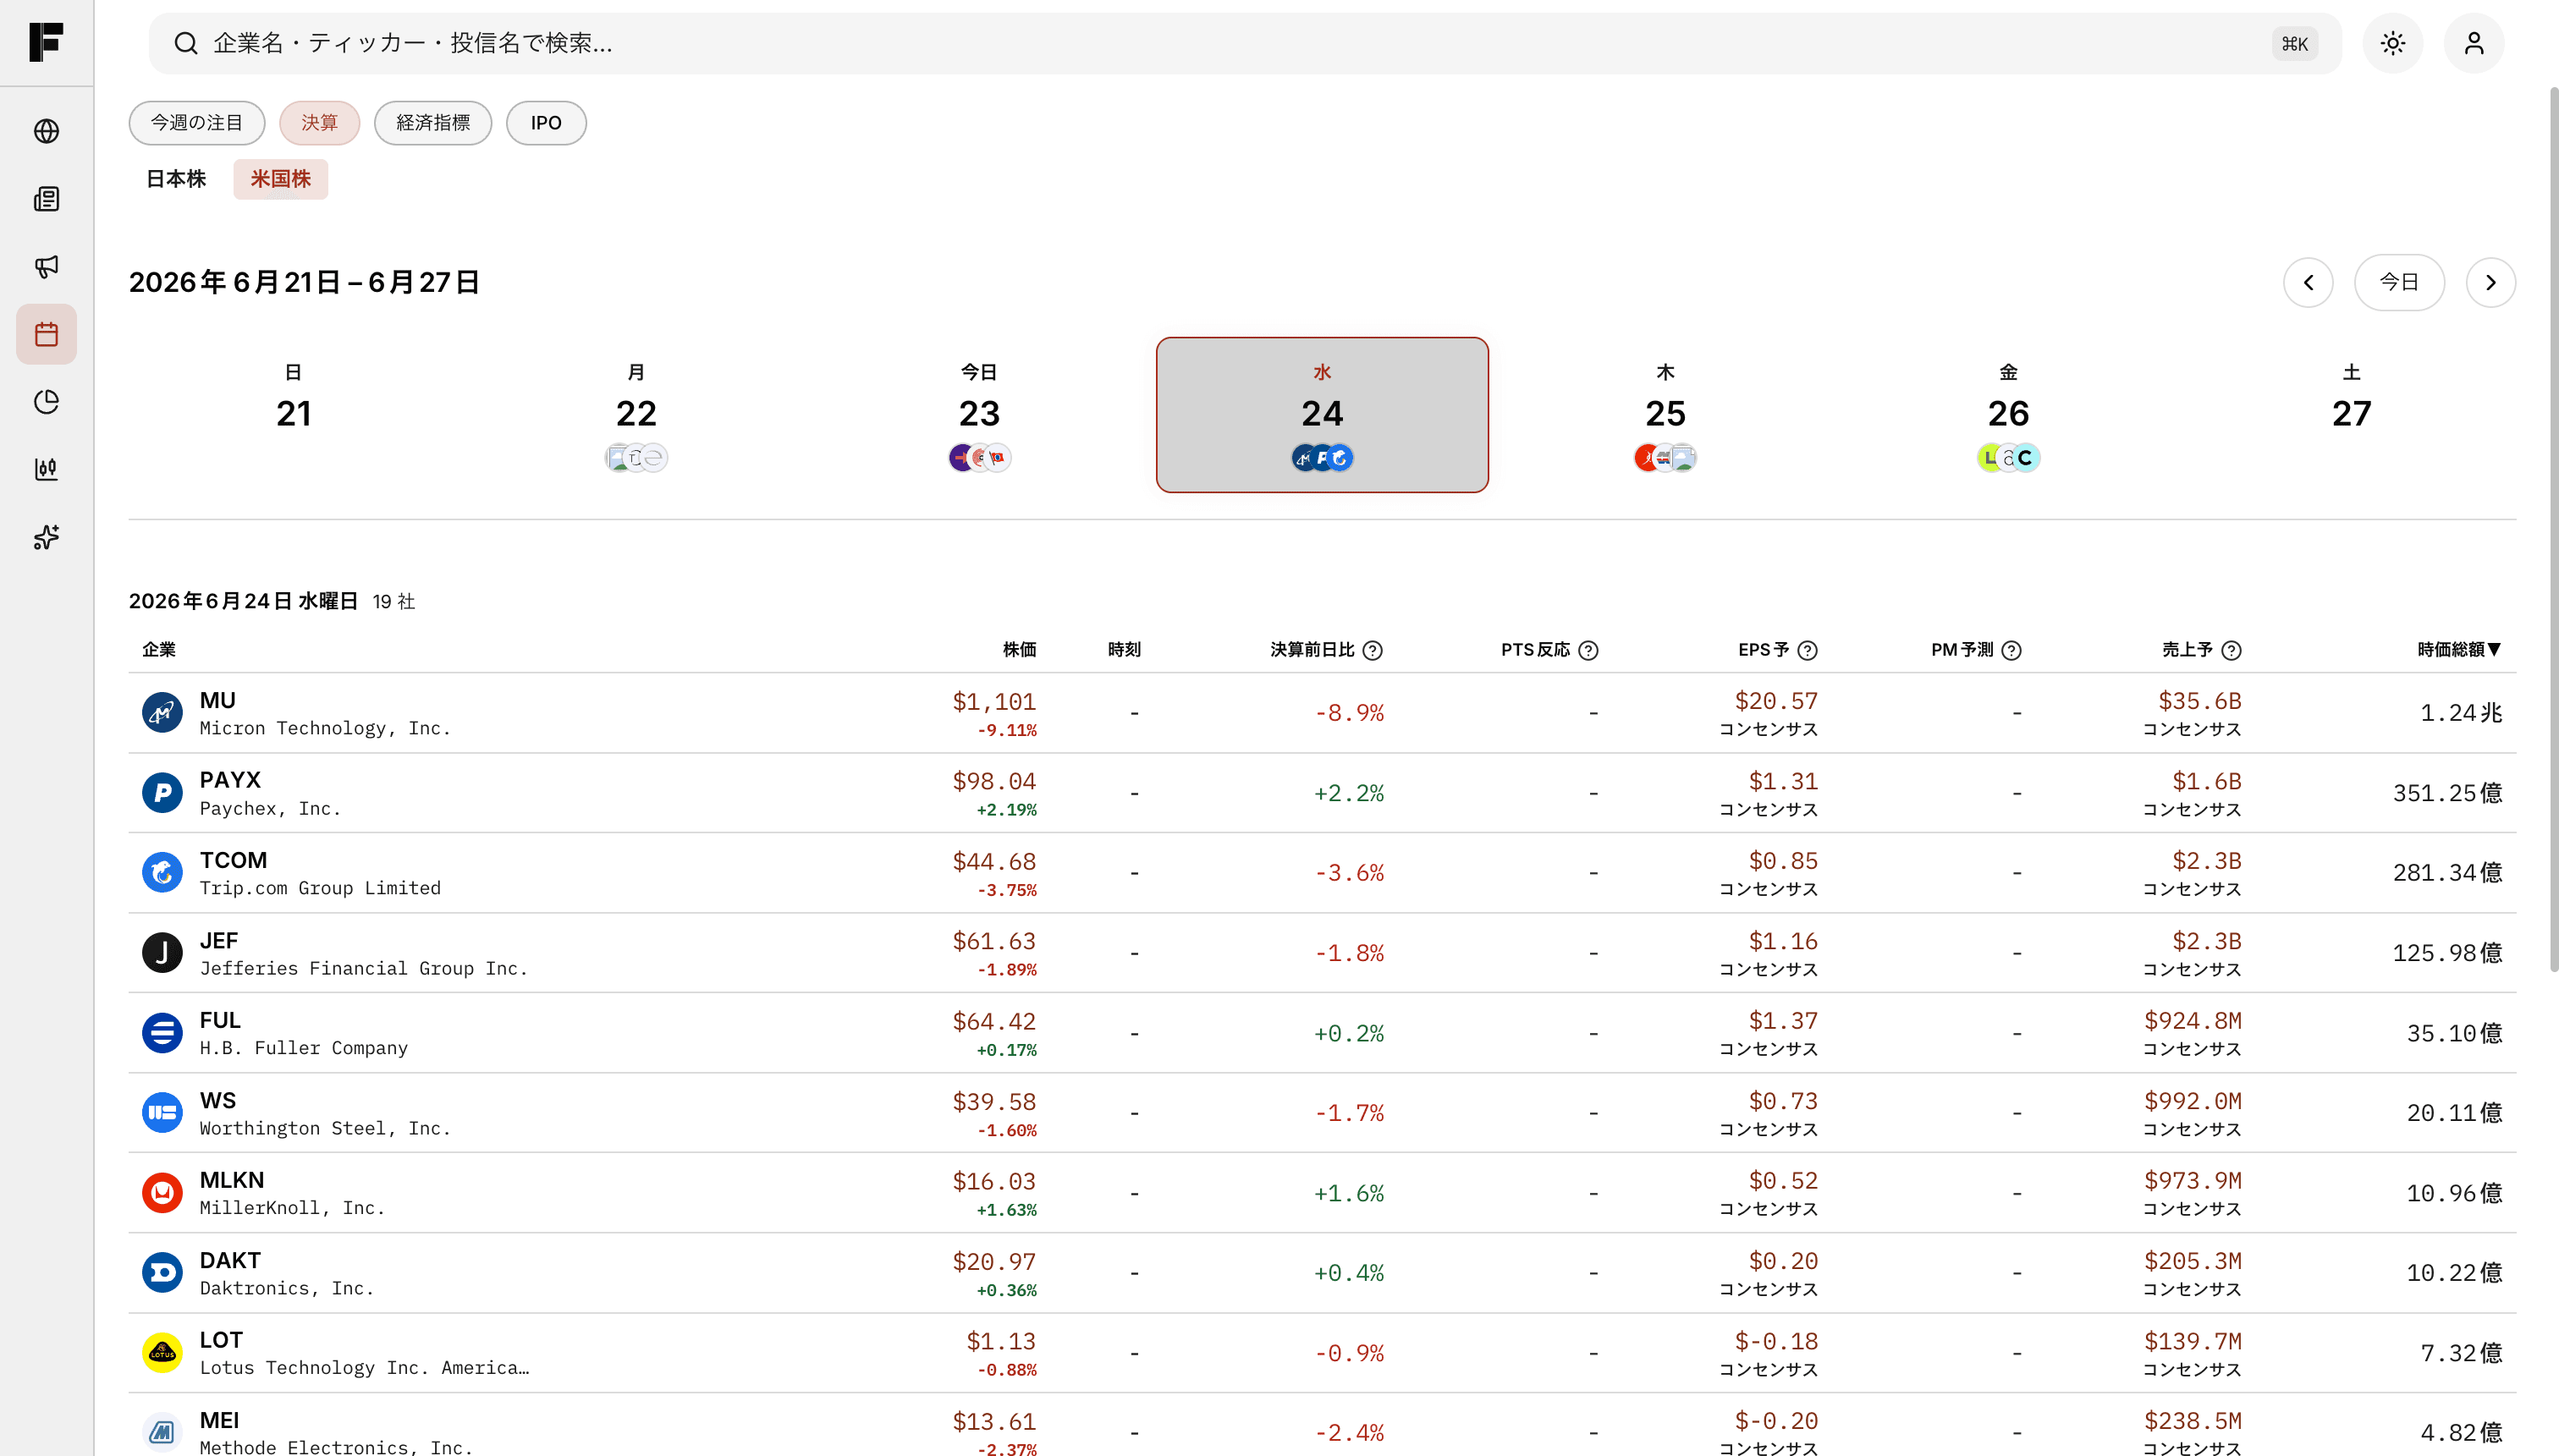Viewport: 2559px width, 1456px height.
Task: Click the Paychex logo icon
Action: 162,793
